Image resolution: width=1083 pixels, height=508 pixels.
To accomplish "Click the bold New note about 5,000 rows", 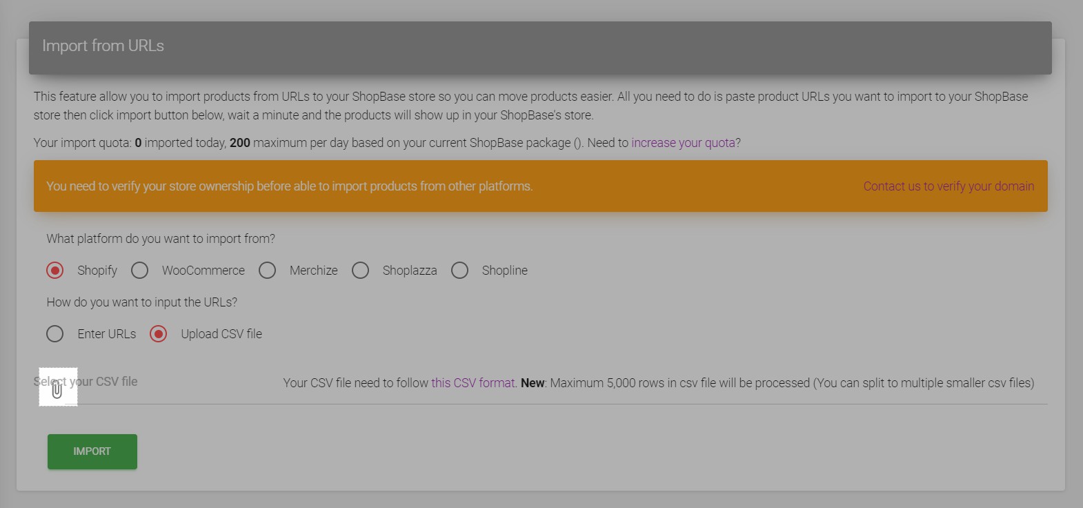I will click(533, 383).
